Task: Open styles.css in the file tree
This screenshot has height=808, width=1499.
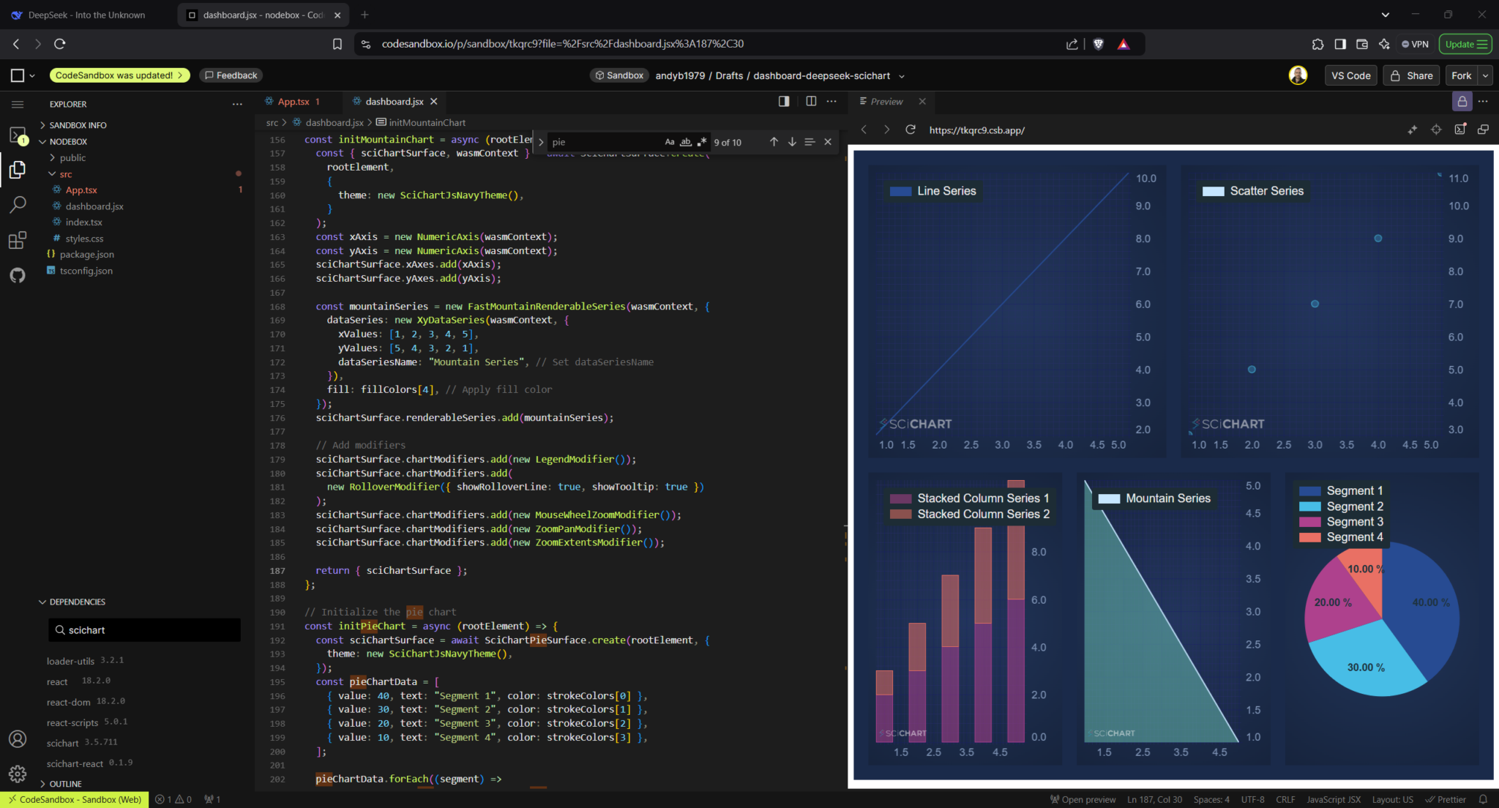Action: pyautogui.click(x=84, y=239)
